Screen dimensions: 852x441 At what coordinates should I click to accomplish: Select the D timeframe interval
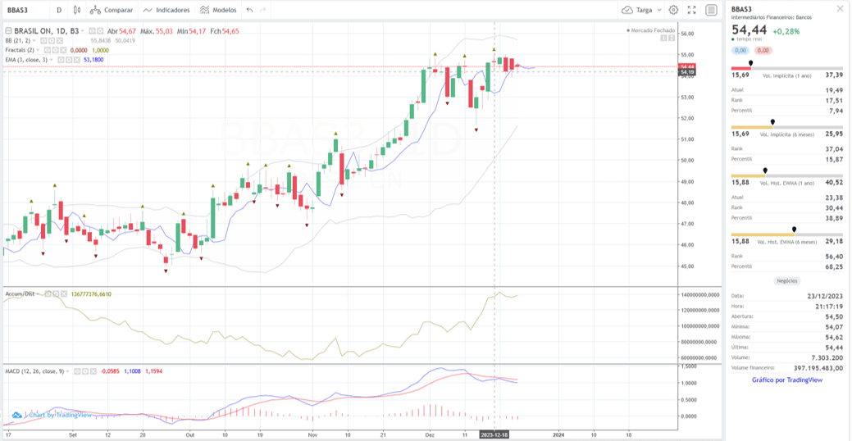pyautogui.click(x=58, y=10)
